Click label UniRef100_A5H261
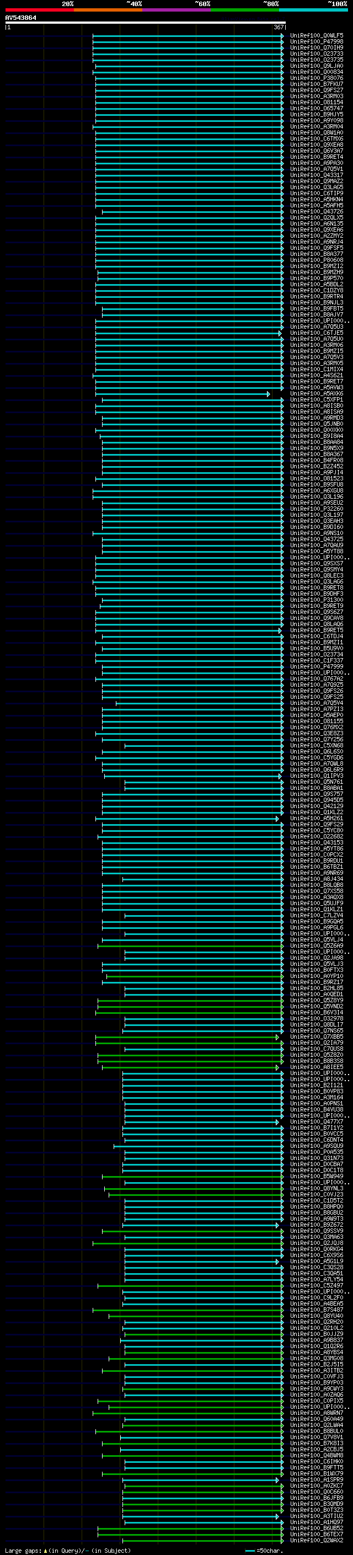353x1555 pixels. 317,818
